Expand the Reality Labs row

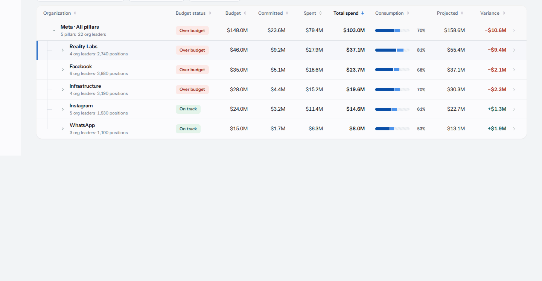(x=63, y=50)
